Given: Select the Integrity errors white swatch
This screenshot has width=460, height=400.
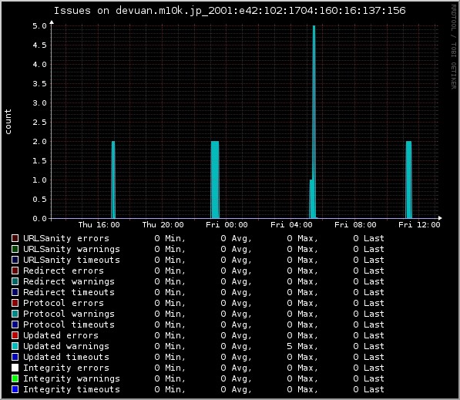Looking at the screenshot, I should click(x=15, y=368).
